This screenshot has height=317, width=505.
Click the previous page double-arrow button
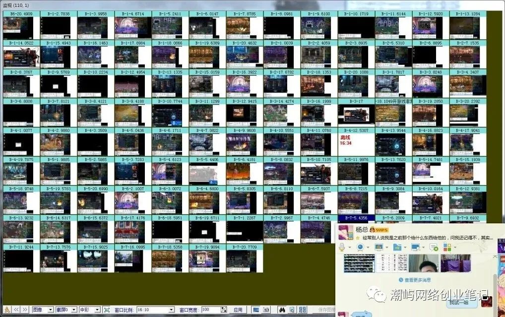(x=16, y=310)
